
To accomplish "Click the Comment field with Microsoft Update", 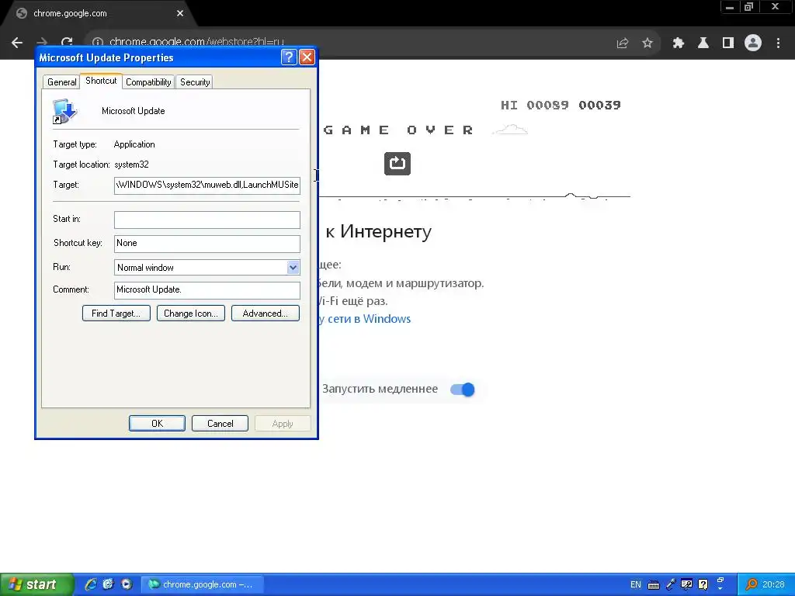I will [x=207, y=290].
